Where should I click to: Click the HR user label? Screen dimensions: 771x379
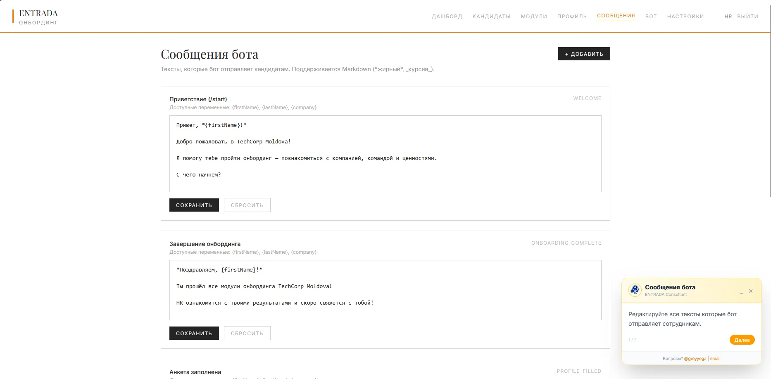tap(728, 17)
